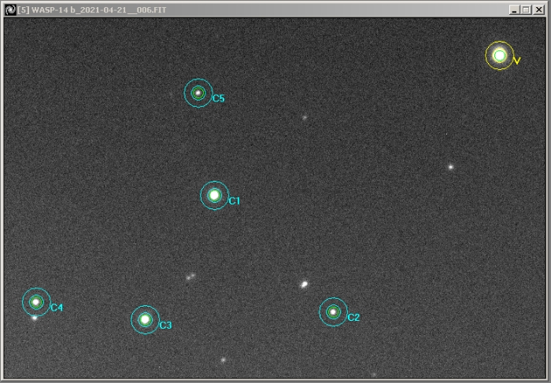Maximize the FIT image window
Screen dimensions: 551x383
pos(526,9)
